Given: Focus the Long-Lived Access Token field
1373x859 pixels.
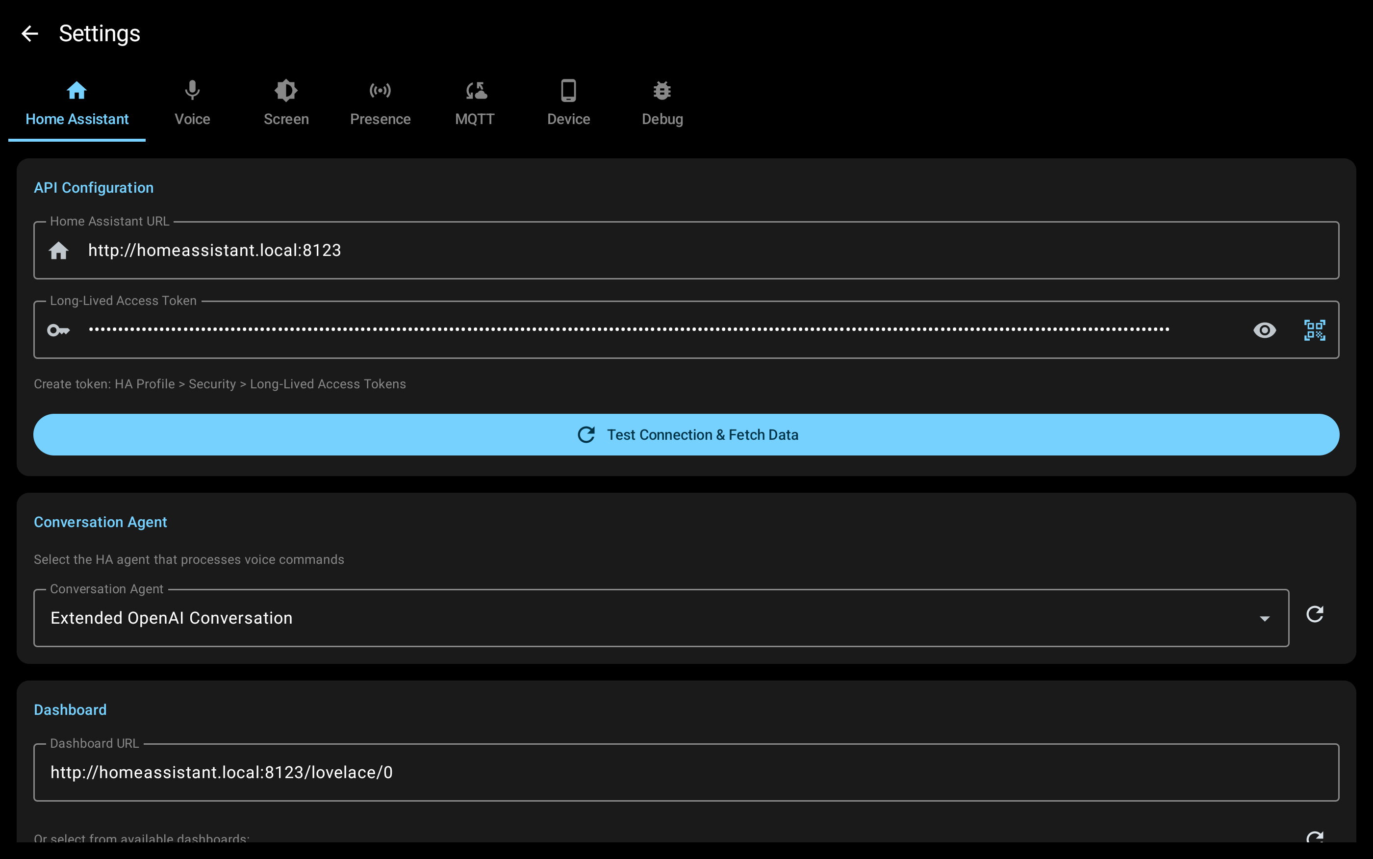Looking at the screenshot, I should point(625,330).
